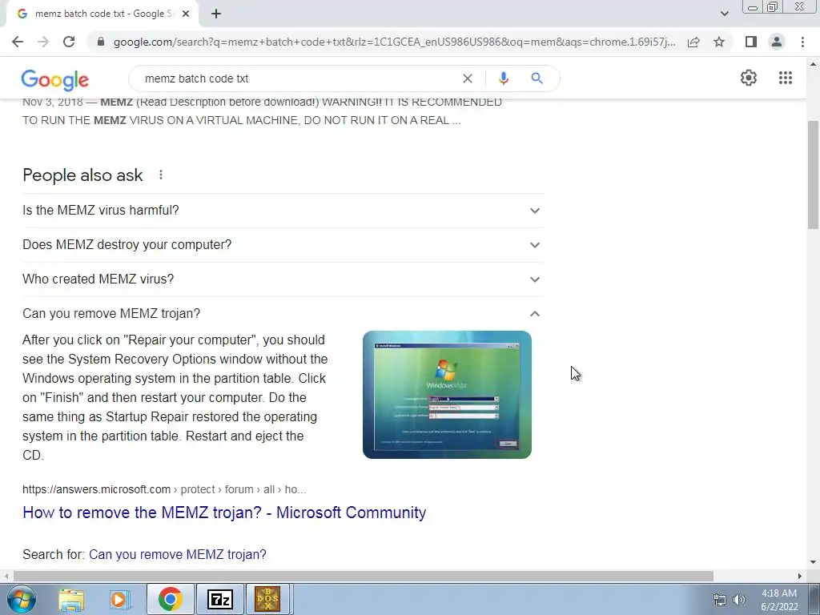Screen dimensions: 820x615
Task: Click the horizontal scrollbar thumb
Action: (363, 576)
